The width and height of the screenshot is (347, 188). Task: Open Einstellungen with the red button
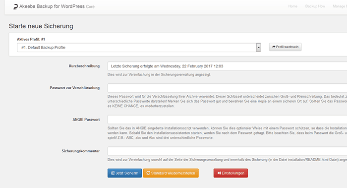coord(231,173)
